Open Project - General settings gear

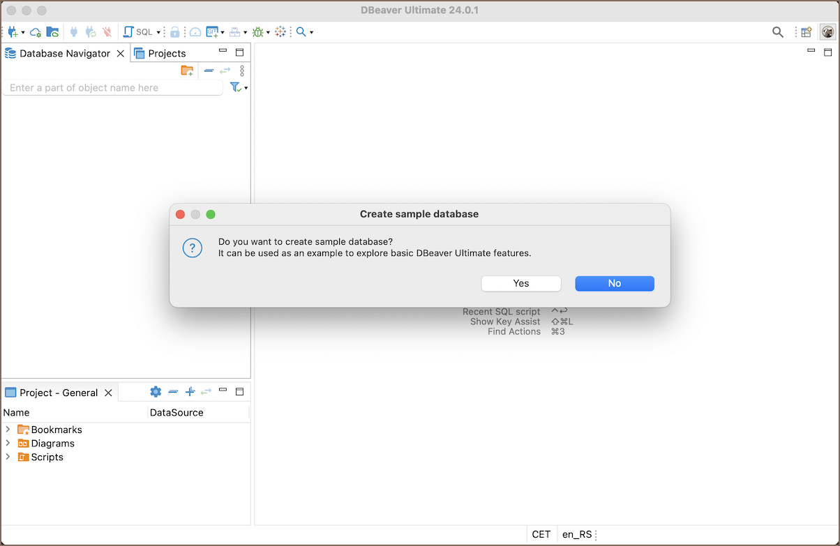tap(156, 392)
